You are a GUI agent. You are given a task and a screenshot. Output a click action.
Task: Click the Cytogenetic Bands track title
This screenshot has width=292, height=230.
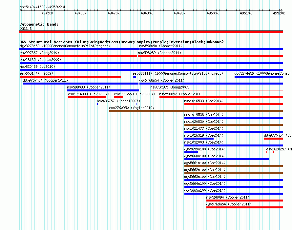click(x=39, y=24)
